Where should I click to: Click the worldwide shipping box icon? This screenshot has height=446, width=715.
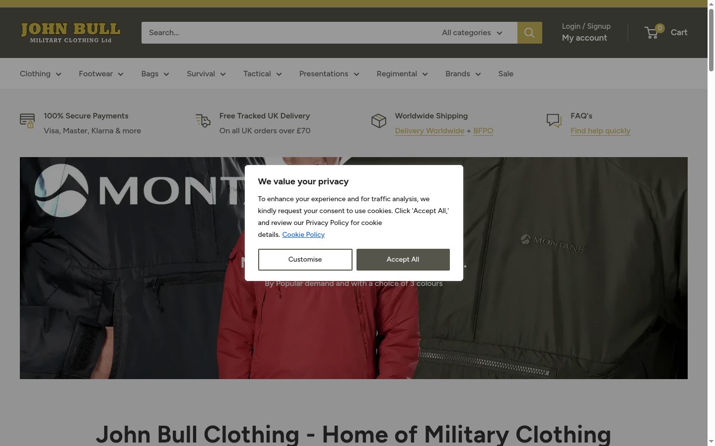(x=379, y=120)
